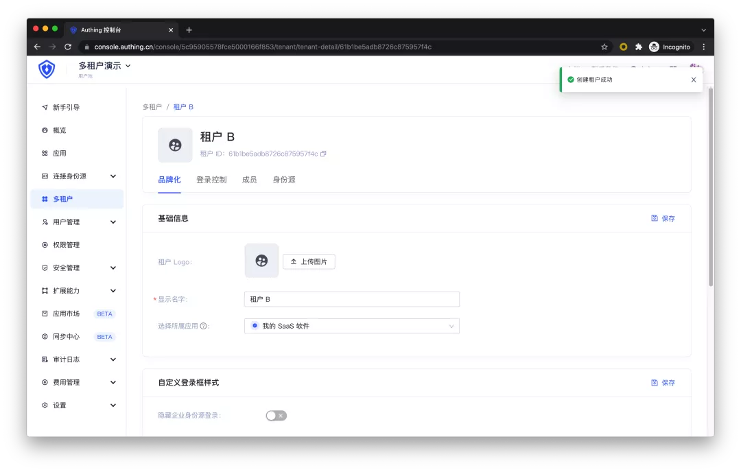
Task: Switch to 品牌化 tab
Action: coord(169,180)
